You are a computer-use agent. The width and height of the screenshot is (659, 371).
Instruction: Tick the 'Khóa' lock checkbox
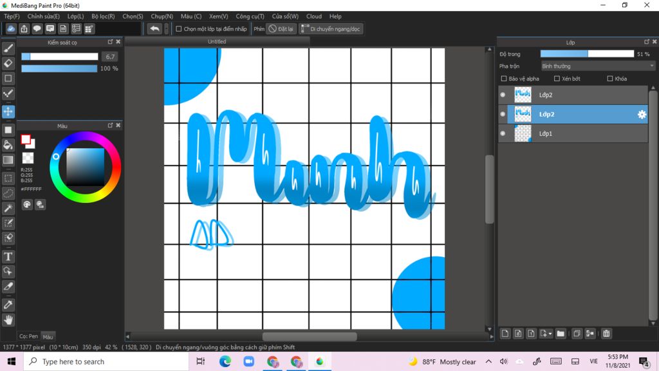(x=610, y=79)
